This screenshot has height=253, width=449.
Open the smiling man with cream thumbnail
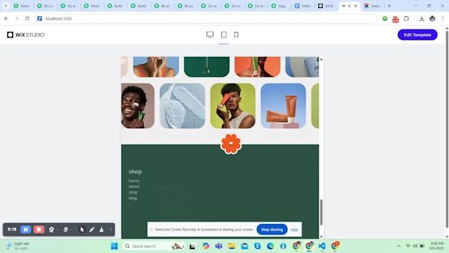click(x=138, y=106)
